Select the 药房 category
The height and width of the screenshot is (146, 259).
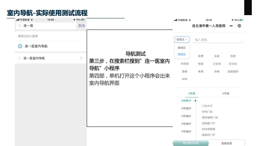pyautogui.click(x=233, y=56)
